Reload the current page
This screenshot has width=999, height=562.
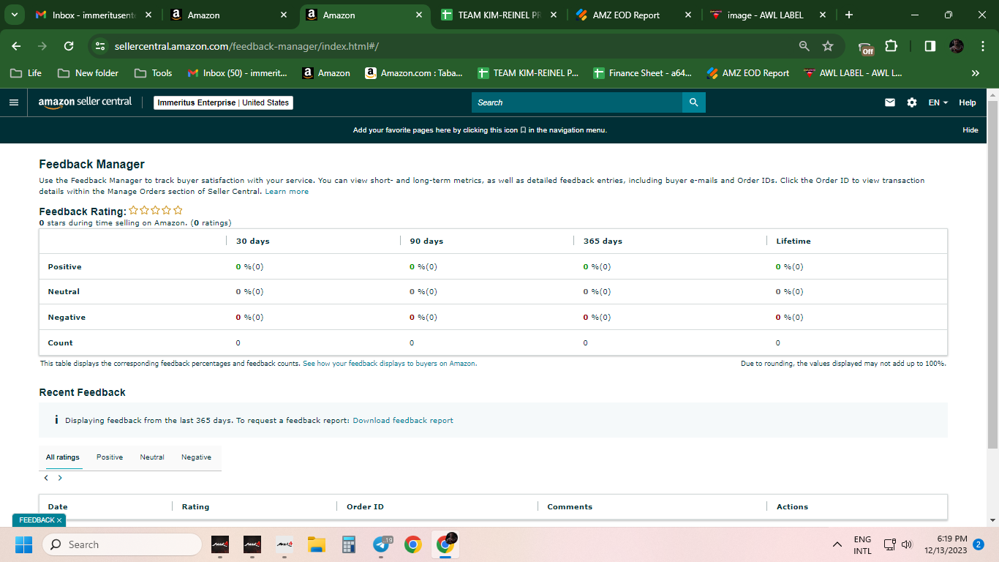tap(69, 46)
